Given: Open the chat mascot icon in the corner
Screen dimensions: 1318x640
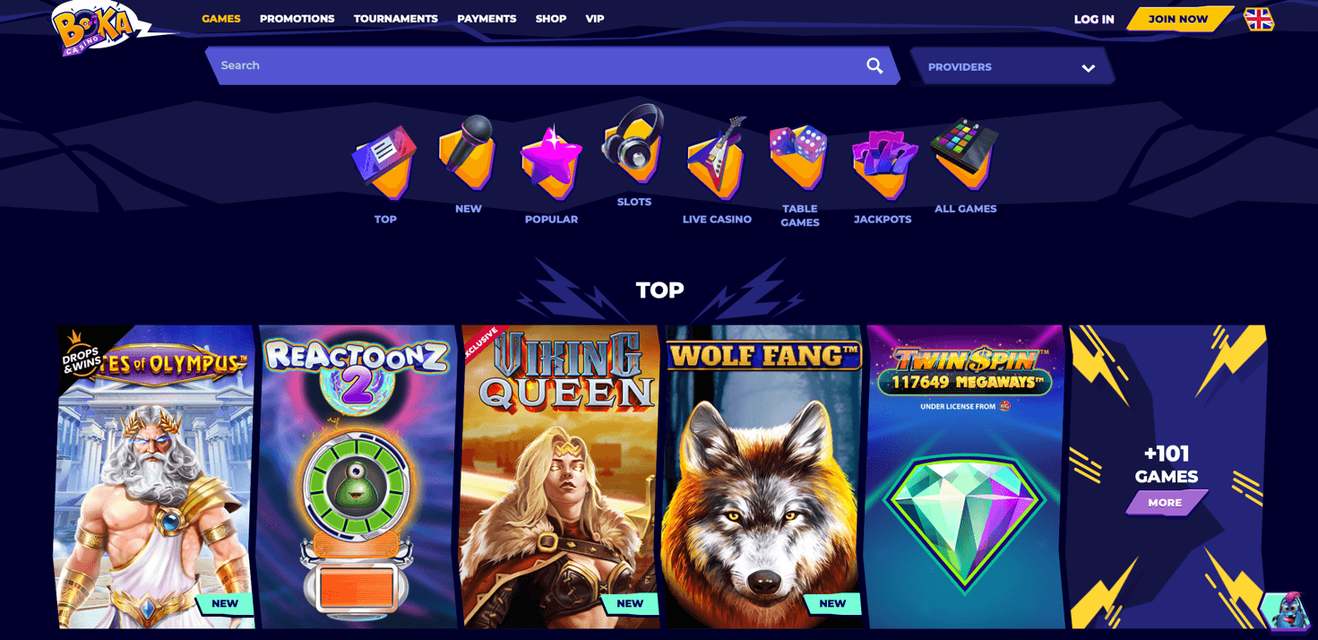Looking at the screenshot, I should [1286, 610].
